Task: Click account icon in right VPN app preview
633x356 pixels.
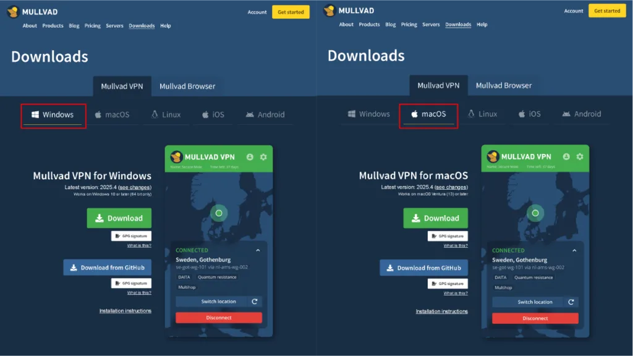Action: coord(566,156)
